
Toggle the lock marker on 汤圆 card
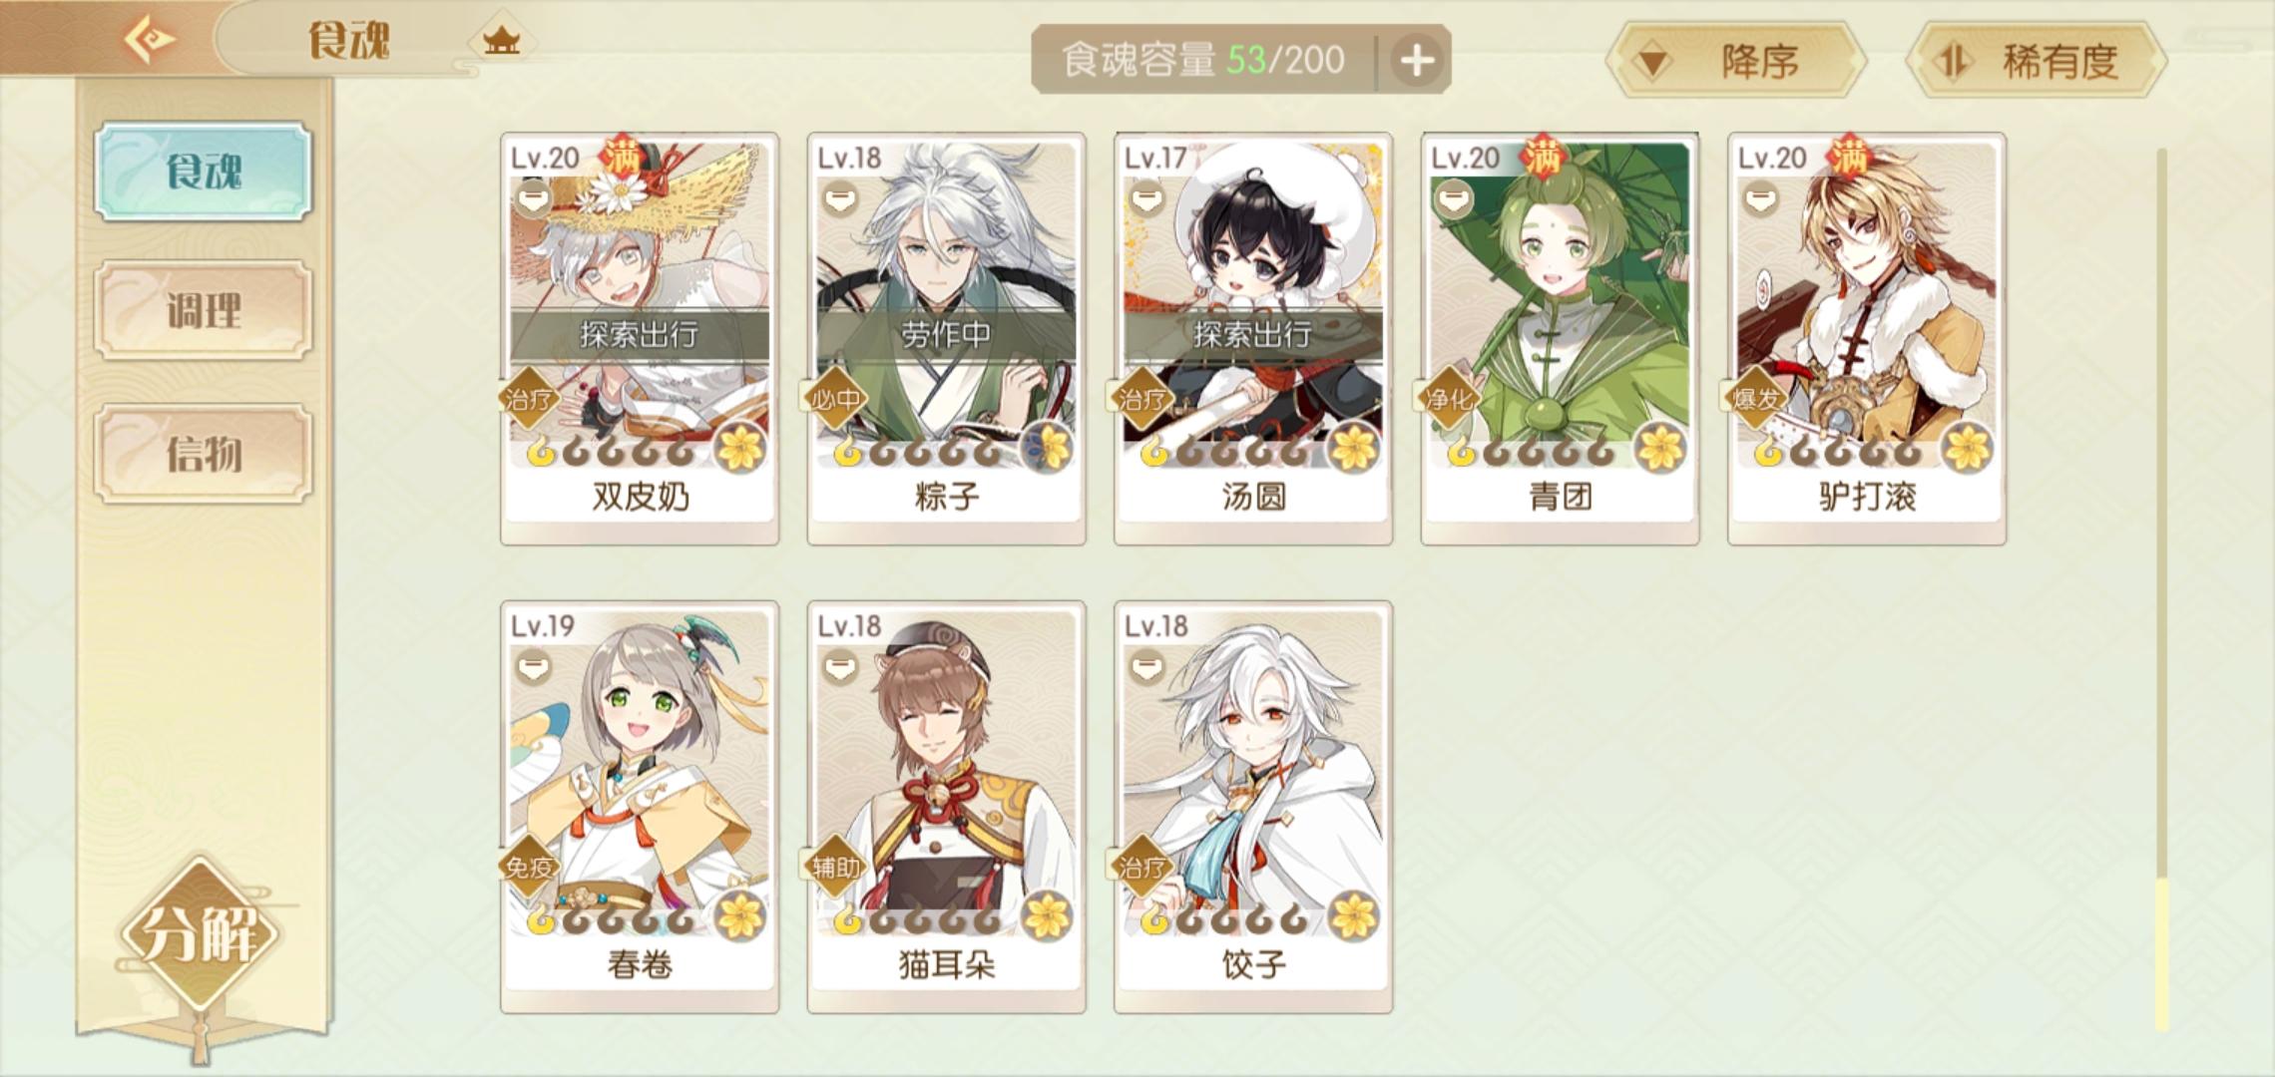click(1146, 198)
